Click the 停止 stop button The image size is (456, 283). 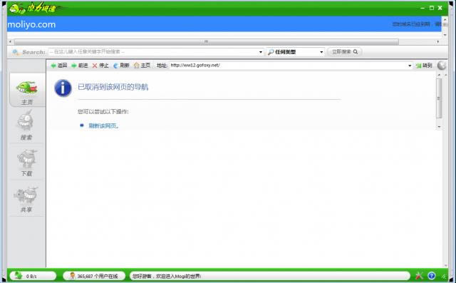tap(100, 66)
